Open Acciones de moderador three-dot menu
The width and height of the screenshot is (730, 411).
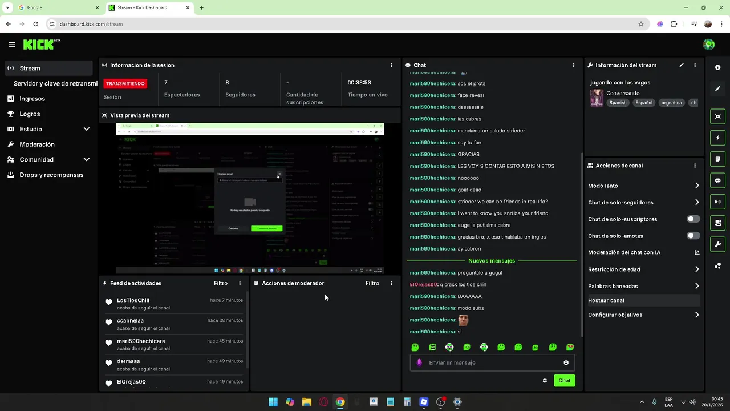click(391, 283)
